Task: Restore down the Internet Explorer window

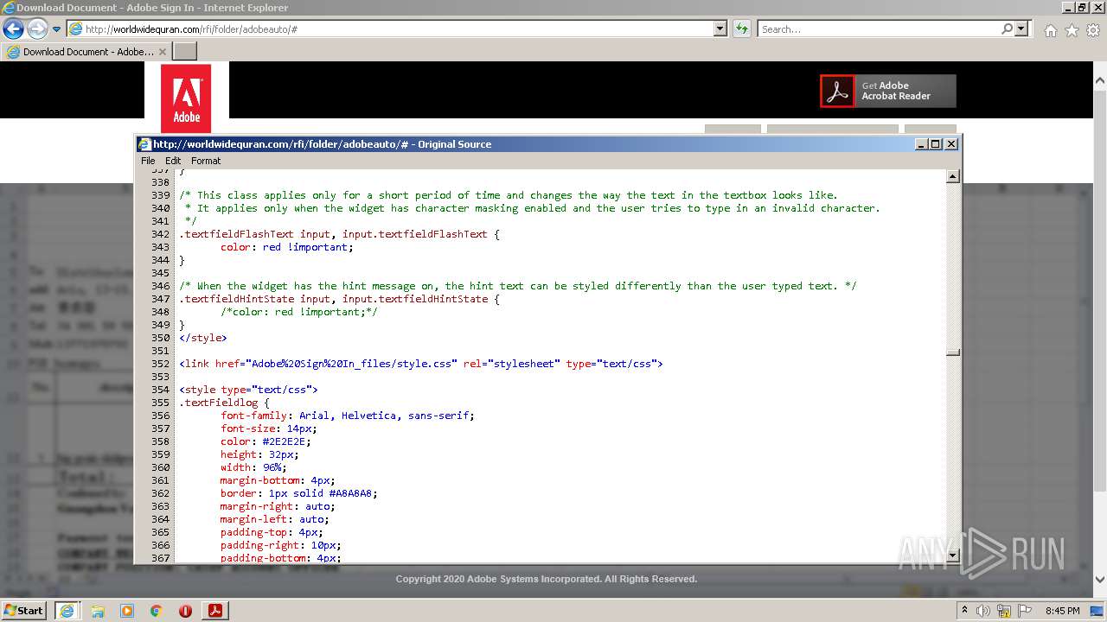Action: 1081,7
